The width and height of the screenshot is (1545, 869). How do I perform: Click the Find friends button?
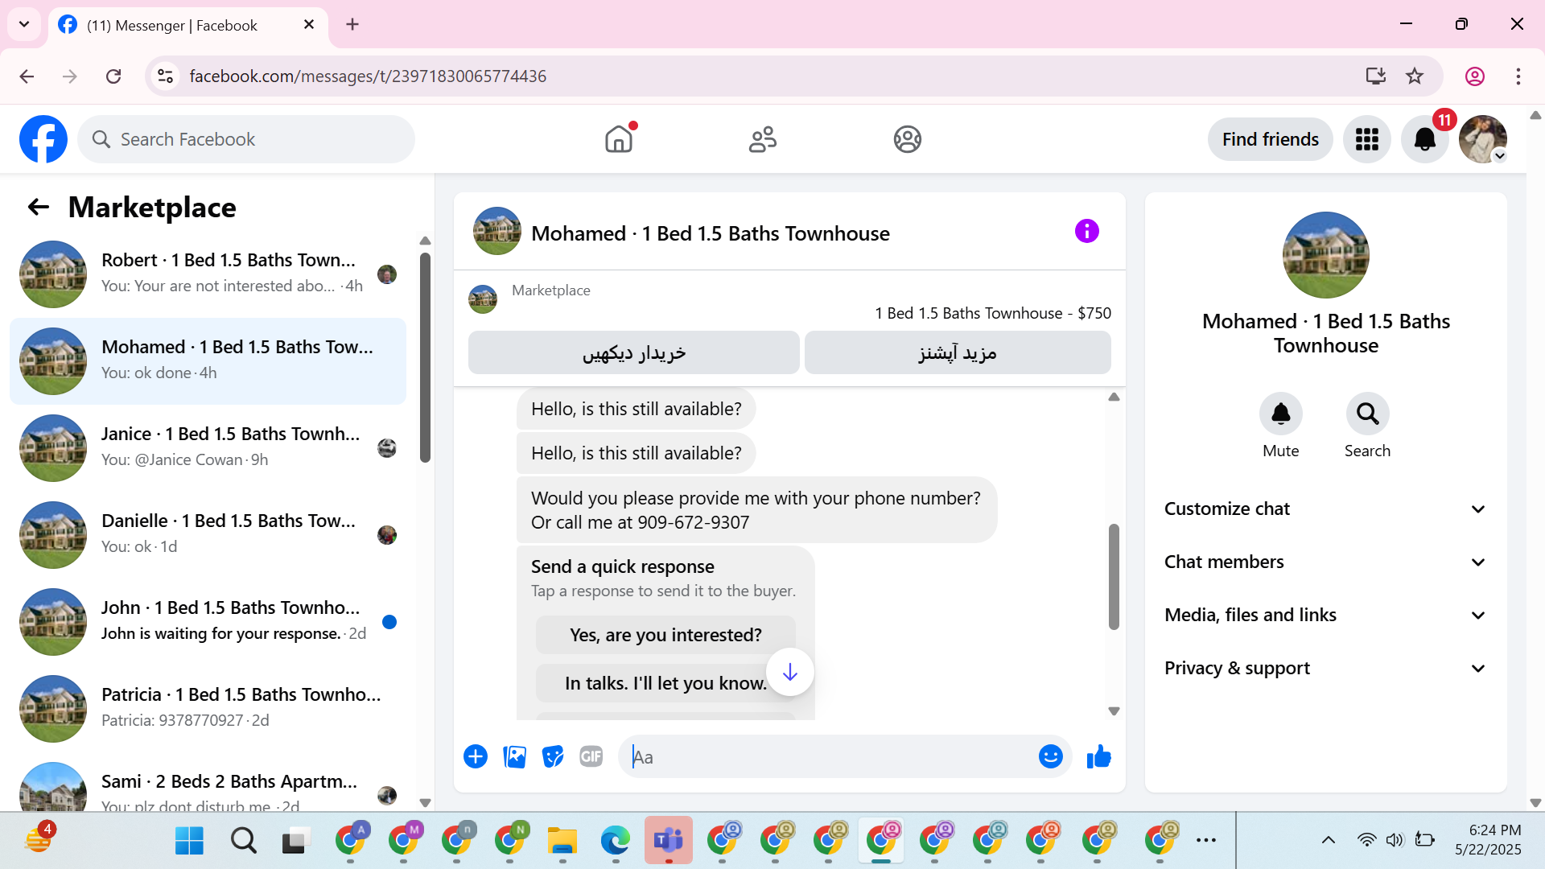(1271, 139)
